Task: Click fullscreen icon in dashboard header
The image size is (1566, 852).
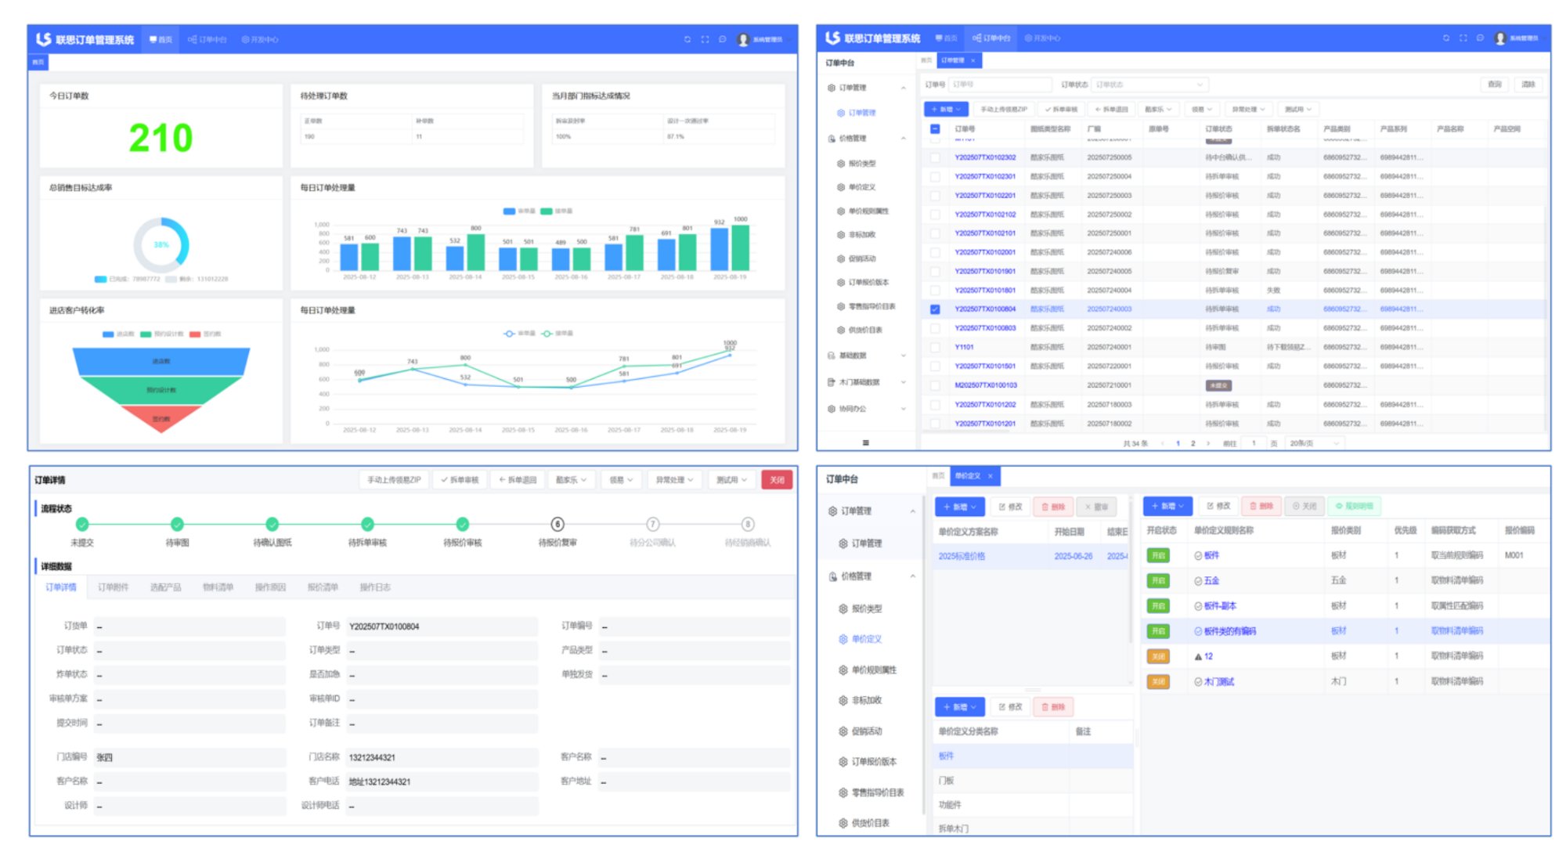Action: click(705, 39)
